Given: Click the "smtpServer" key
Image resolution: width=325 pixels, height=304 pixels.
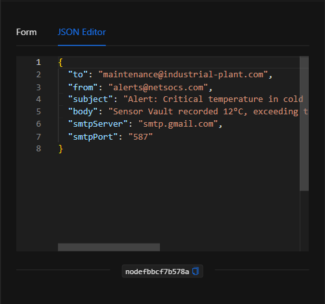Looking at the screenshot, I should pos(98,124).
